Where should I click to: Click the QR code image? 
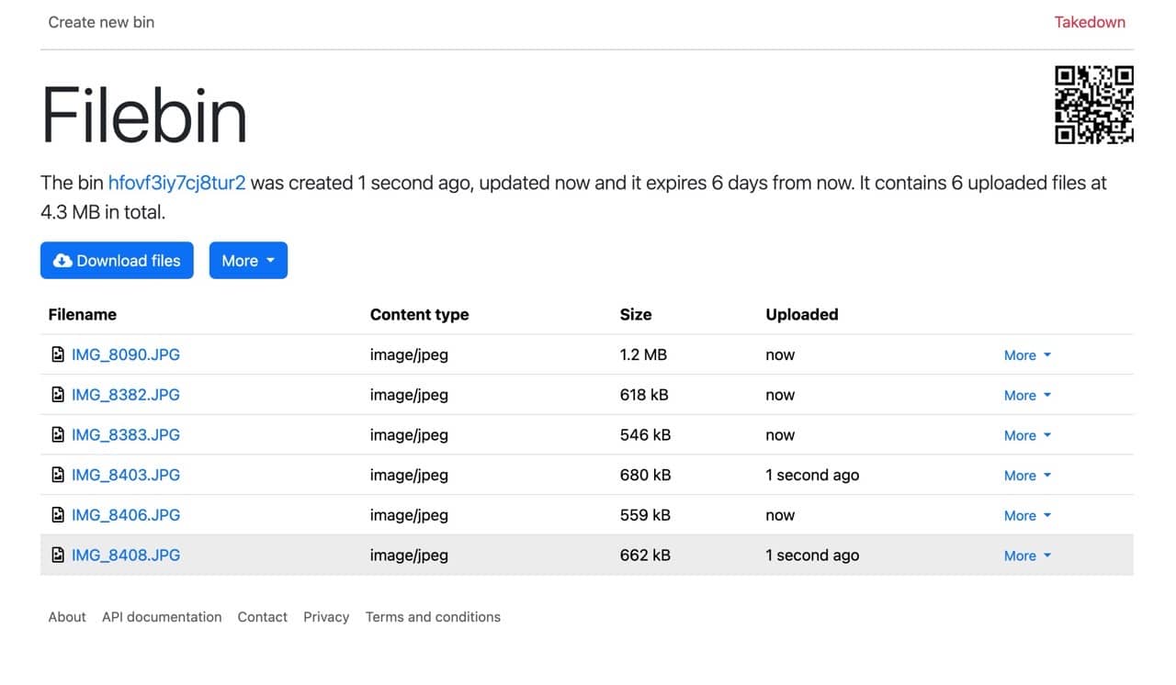pos(1094,105)
